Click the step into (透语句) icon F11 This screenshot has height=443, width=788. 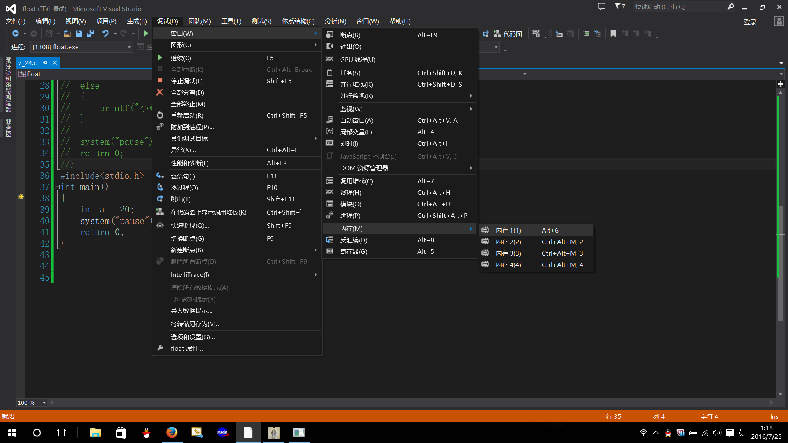point(160,175)
